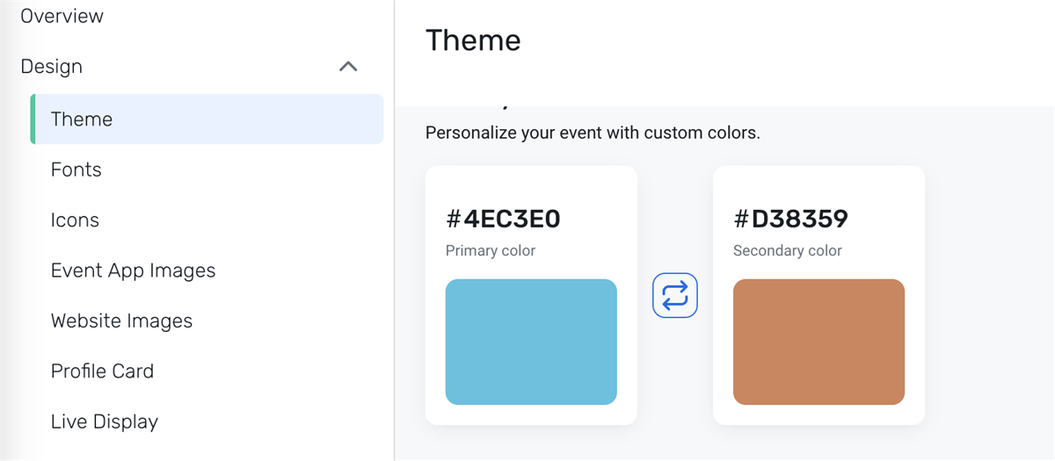Click the blue primary color swatch
Image resolution: width=1055 pixels, height=461 pixels.
pos(531,342)
